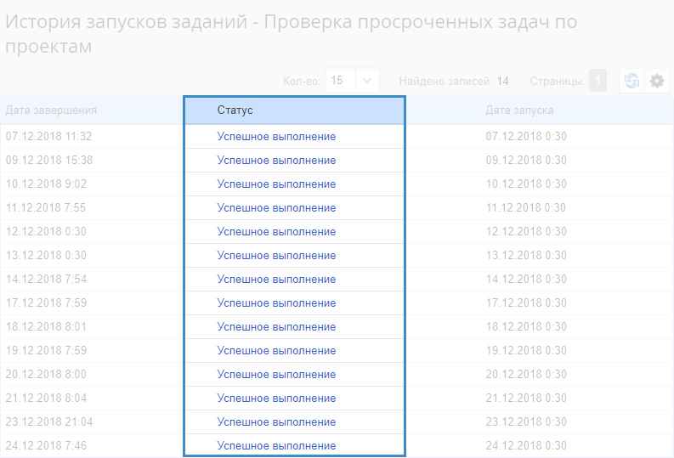Open status link for 07.12.2018 11:32 row
Image resolution: width=674 pixels, height=458 pixels.
click(276, 137)
